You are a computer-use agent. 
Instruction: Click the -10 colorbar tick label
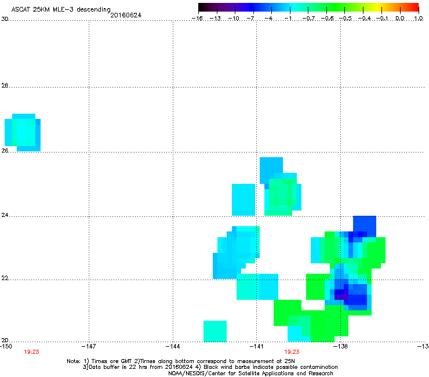234,19
